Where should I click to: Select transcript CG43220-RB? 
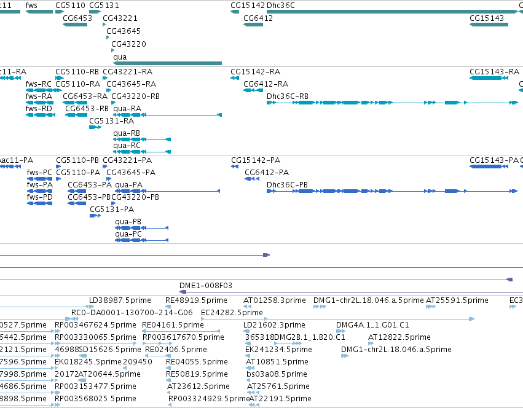[114, 103]
